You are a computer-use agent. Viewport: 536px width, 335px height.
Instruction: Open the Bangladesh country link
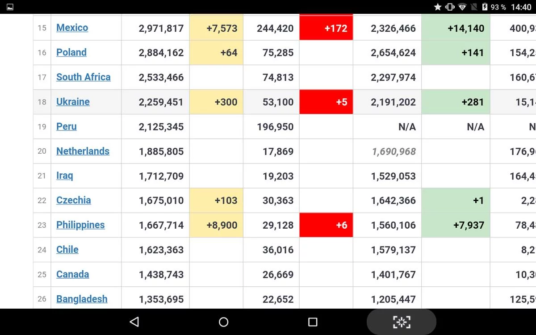coord(82,299)
